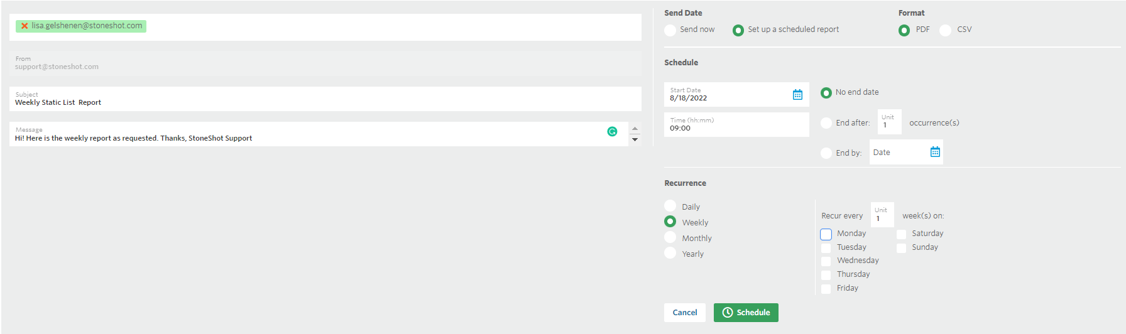The image size is (1126, 334).
Task: Cancel the scheduled report setup
Action: pyautogui.click(x=685, y=313)
